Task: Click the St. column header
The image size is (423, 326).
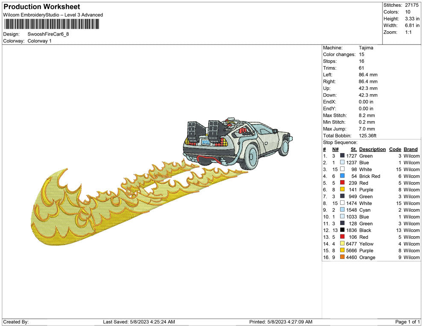Action: click(353, 149)
